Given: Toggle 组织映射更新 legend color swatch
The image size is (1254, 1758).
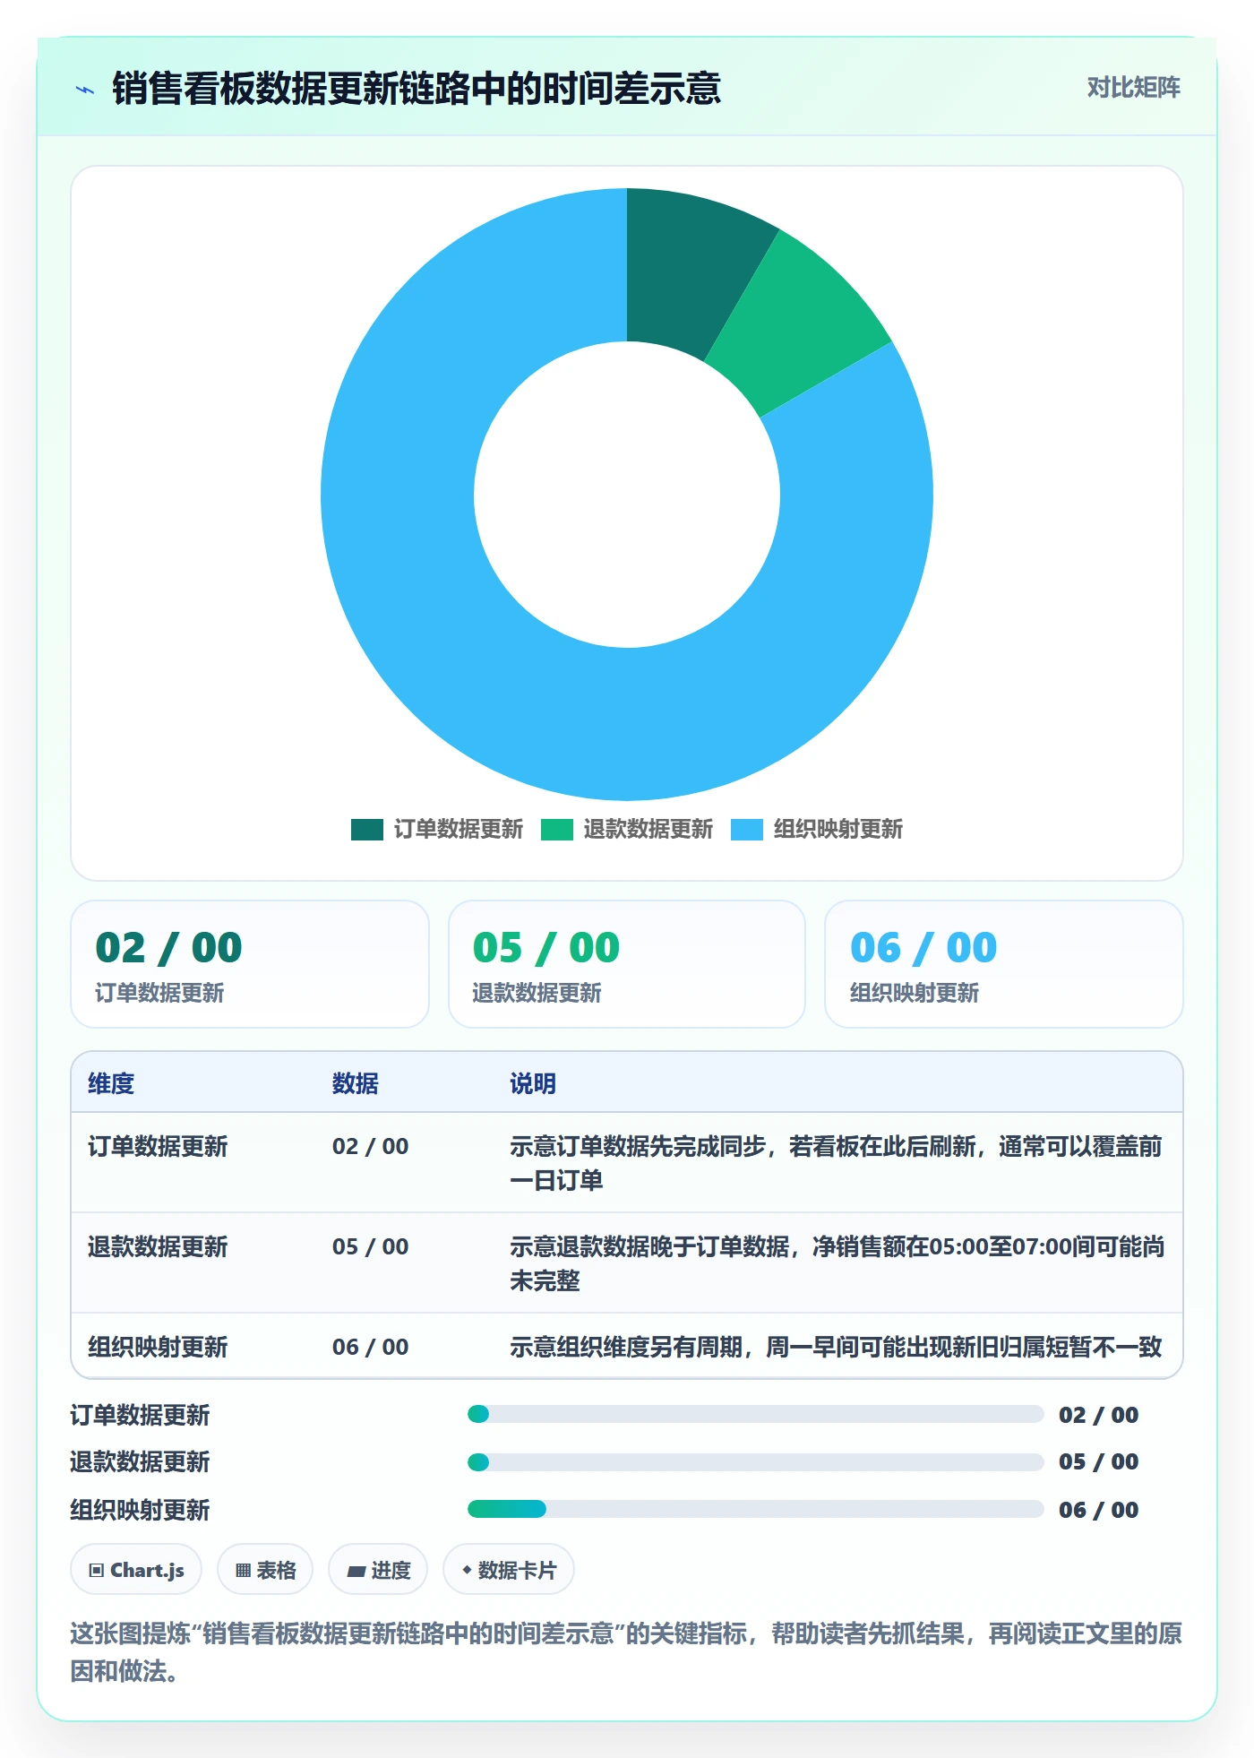Looking at the screenshot, I should (x=747, y=830).
